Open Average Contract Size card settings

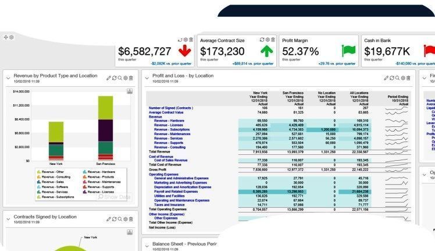268,40
